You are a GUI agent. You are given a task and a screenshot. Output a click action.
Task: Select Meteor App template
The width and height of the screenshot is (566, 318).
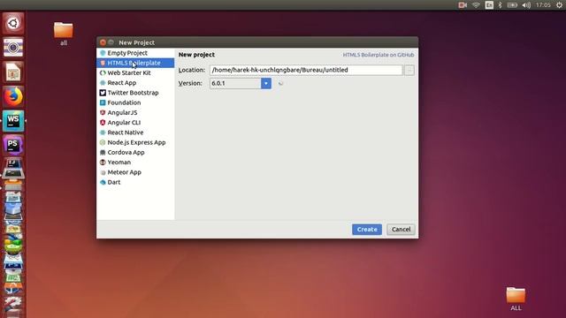[x=135, y=172]
